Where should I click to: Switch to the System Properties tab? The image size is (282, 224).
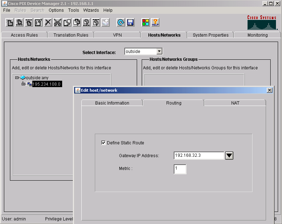(211, 35)
